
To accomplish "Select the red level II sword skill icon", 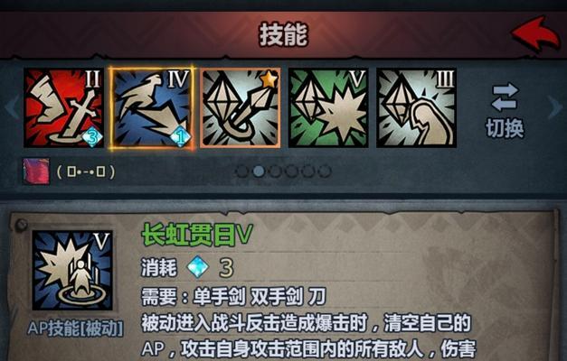I will 63,107.
